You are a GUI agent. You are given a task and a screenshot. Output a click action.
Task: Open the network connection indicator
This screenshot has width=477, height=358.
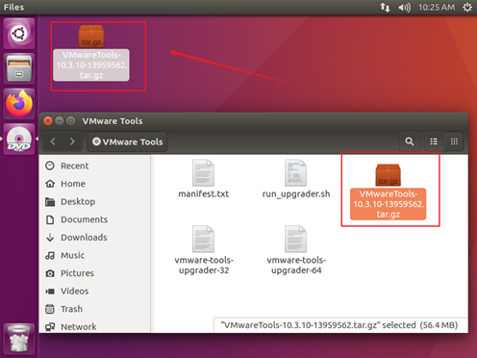tap(385, 7)
